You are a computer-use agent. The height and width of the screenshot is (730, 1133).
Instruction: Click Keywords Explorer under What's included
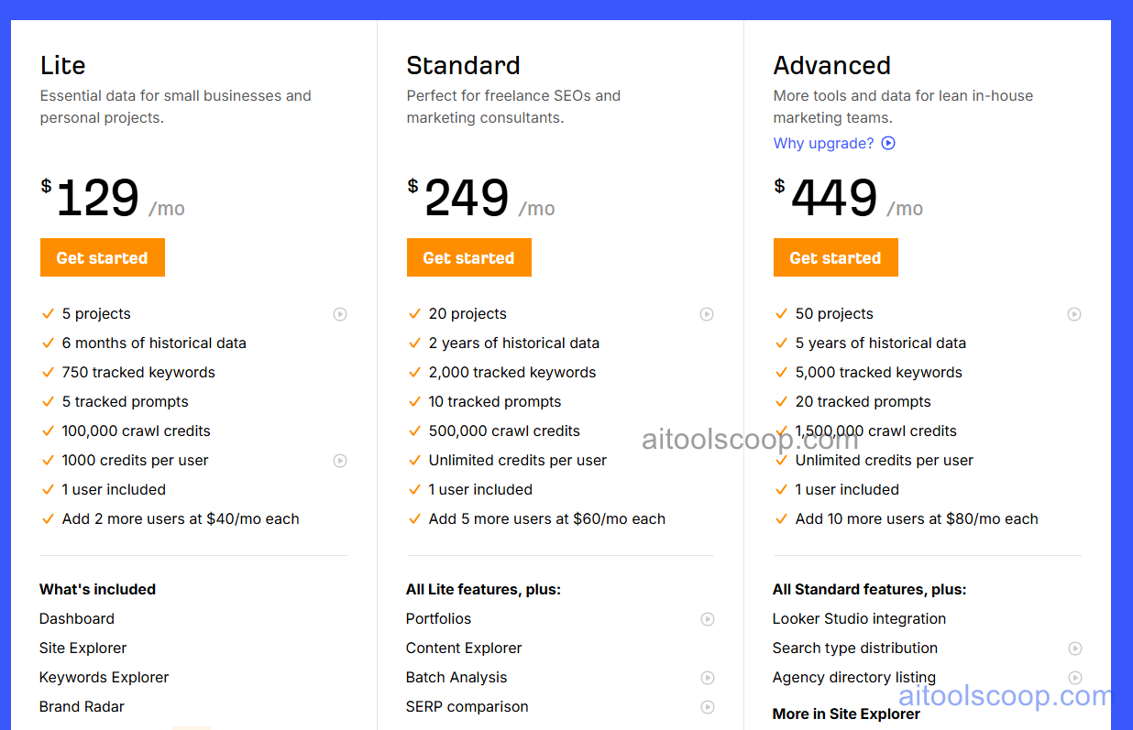pos(104,677)
